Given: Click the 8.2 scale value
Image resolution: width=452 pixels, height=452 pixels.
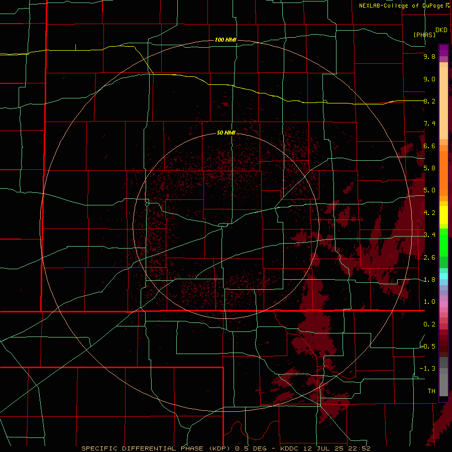Looking at the screenshot, I should point(429,101).
